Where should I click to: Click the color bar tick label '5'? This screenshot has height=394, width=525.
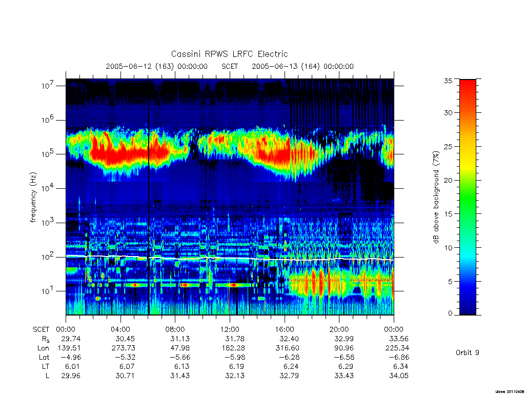450,282
